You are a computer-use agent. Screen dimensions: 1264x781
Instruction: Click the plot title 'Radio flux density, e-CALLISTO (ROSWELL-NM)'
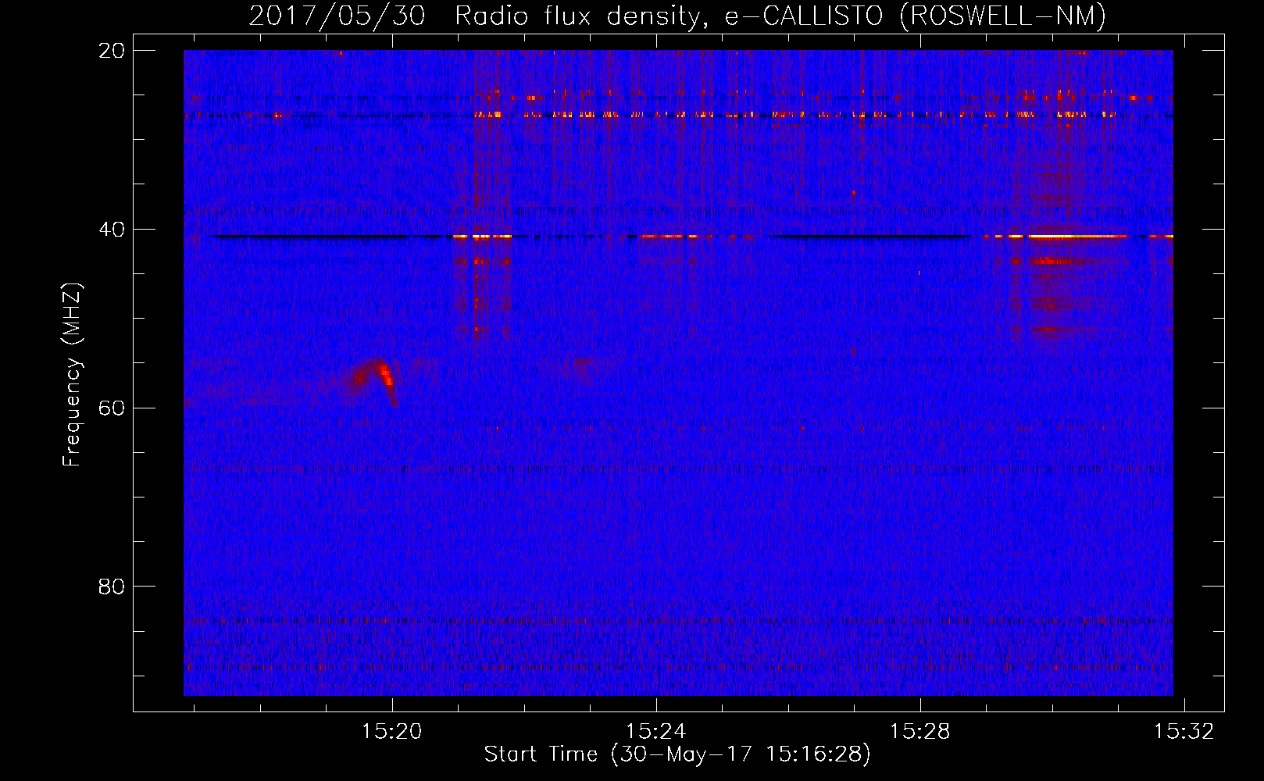click(780, 16)
